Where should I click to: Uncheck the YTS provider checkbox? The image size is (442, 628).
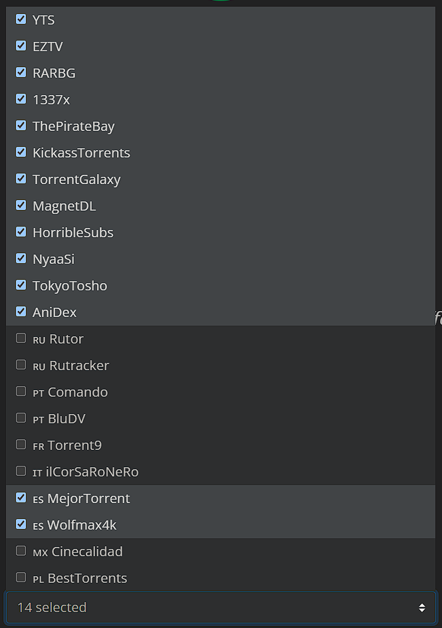click(x=21, y=19)
